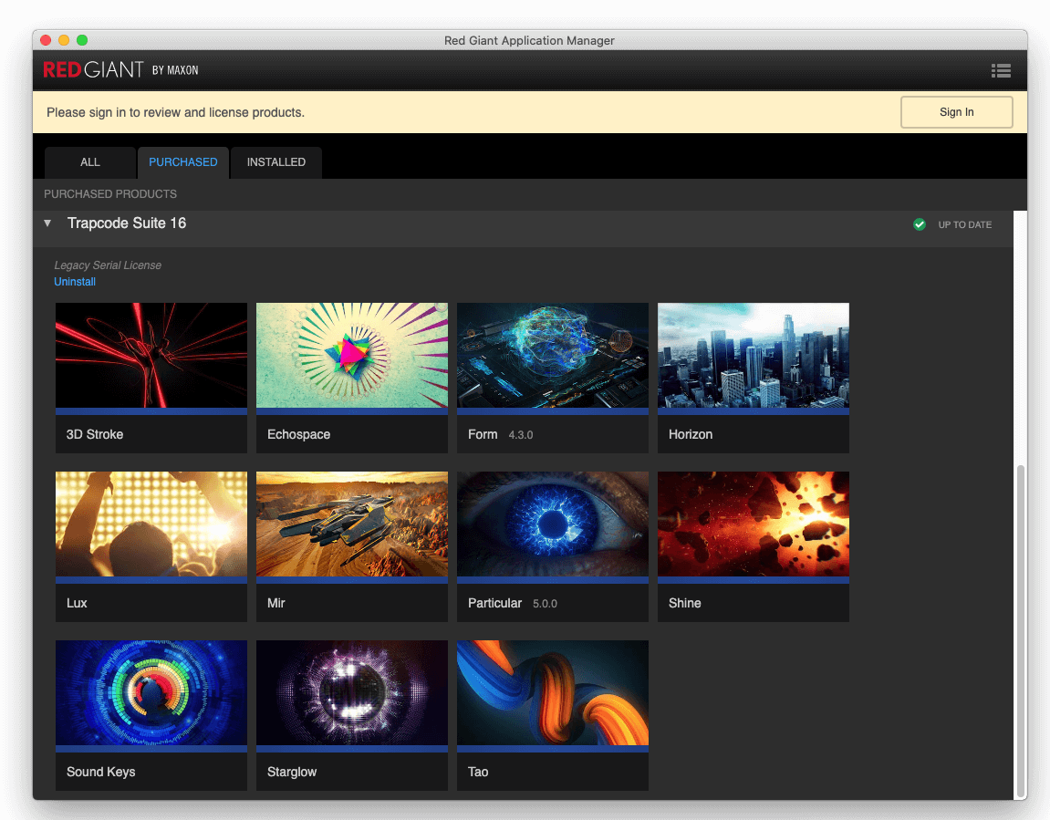Choose the Mir spaceship thumbnail
This screenshot has height=820, width=1050.
tap(352, 524)
